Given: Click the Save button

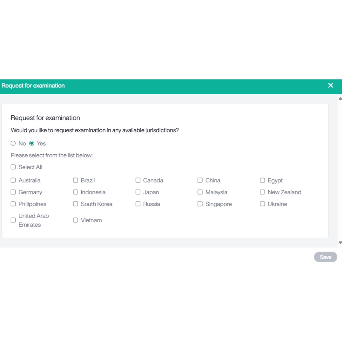Looking at the screenshot, I should pyautogui.click(x=326, y=257).
